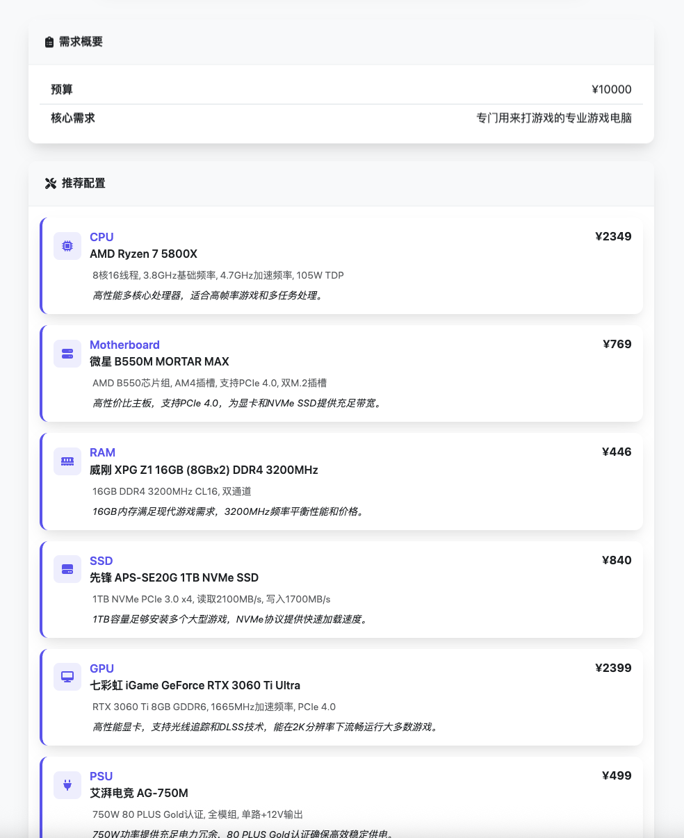
Task: Click the note 高性能多核心处理器
Action: click(x=209, y=295)
